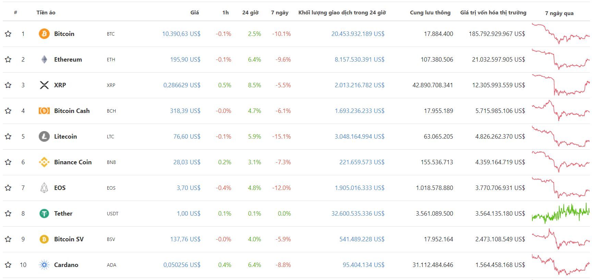Sort by the Cung lưu thông header
This screenshot has width=592, height=280.
pyautogui.click(x=430, y=12)
